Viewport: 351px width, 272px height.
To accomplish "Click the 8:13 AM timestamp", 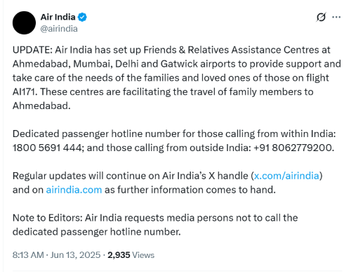I will tap(28, 255).
